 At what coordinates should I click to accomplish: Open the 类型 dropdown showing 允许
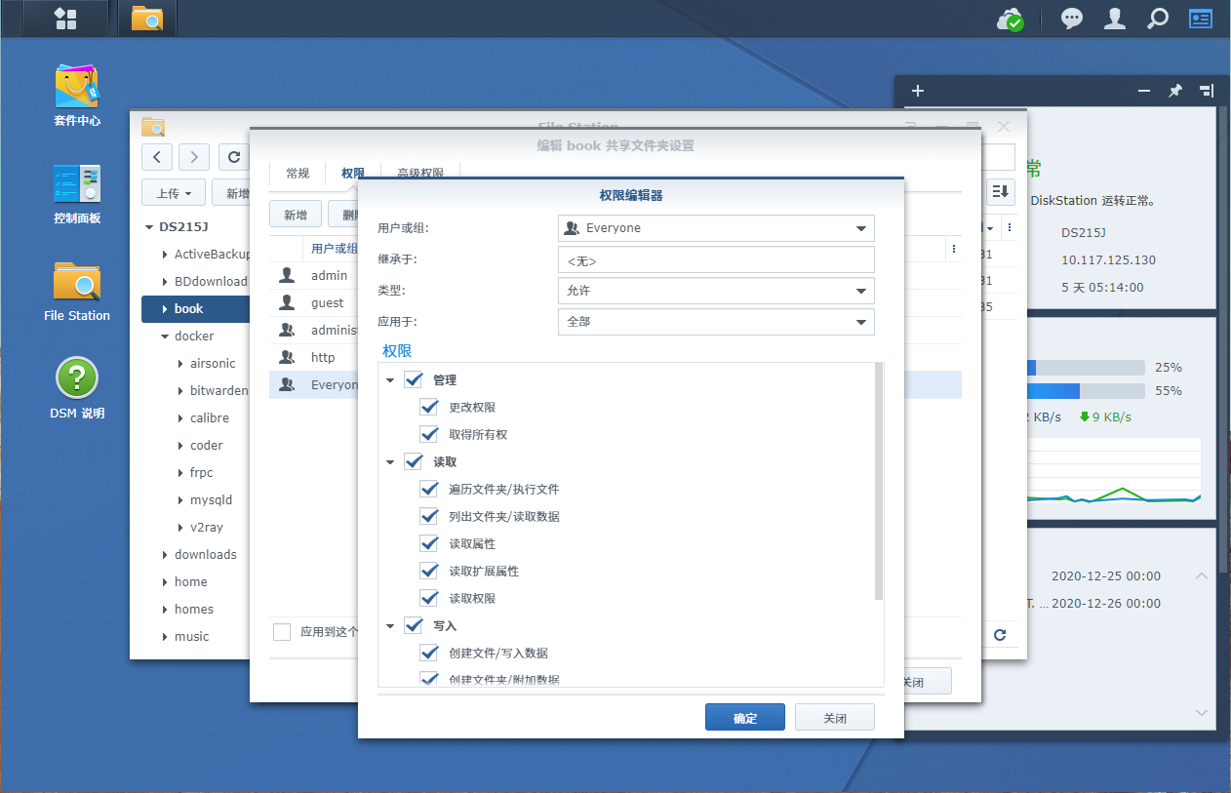716,291
